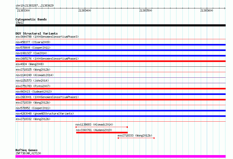The image size is (233, 159).
Task: Click the ZNF738|NR_027130 gene label
Action: [x=28, y=153]
